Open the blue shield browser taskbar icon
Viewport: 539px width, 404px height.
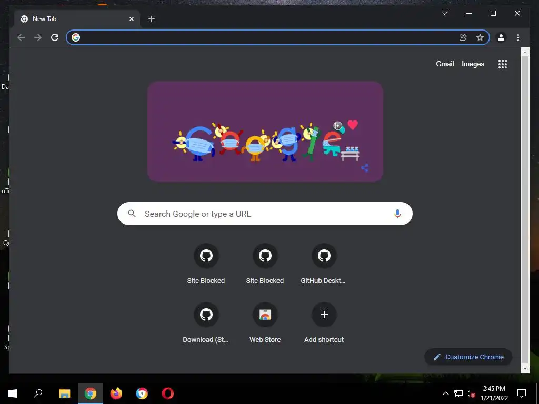tap(142, 393)
